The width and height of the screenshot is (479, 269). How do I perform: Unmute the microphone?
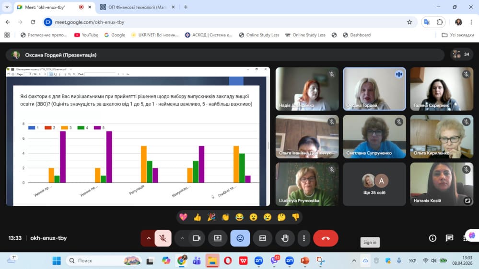click(x=163, y=238)
